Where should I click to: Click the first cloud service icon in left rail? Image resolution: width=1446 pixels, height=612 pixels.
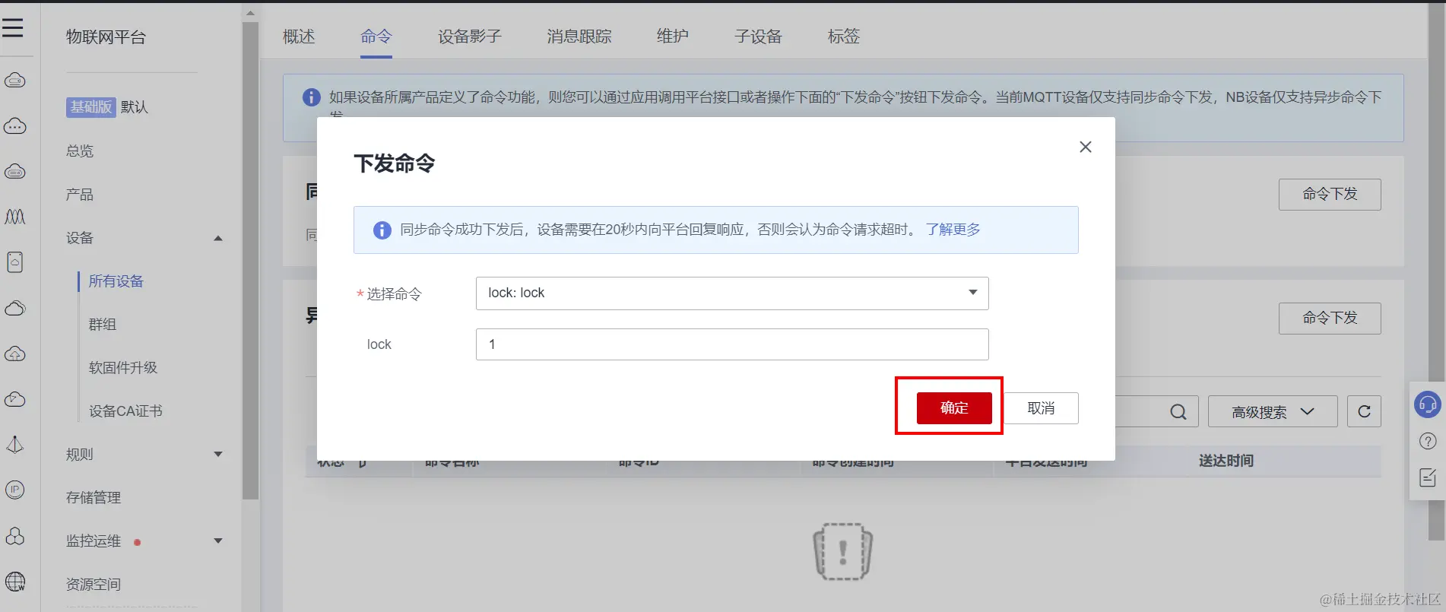(15, 80)
